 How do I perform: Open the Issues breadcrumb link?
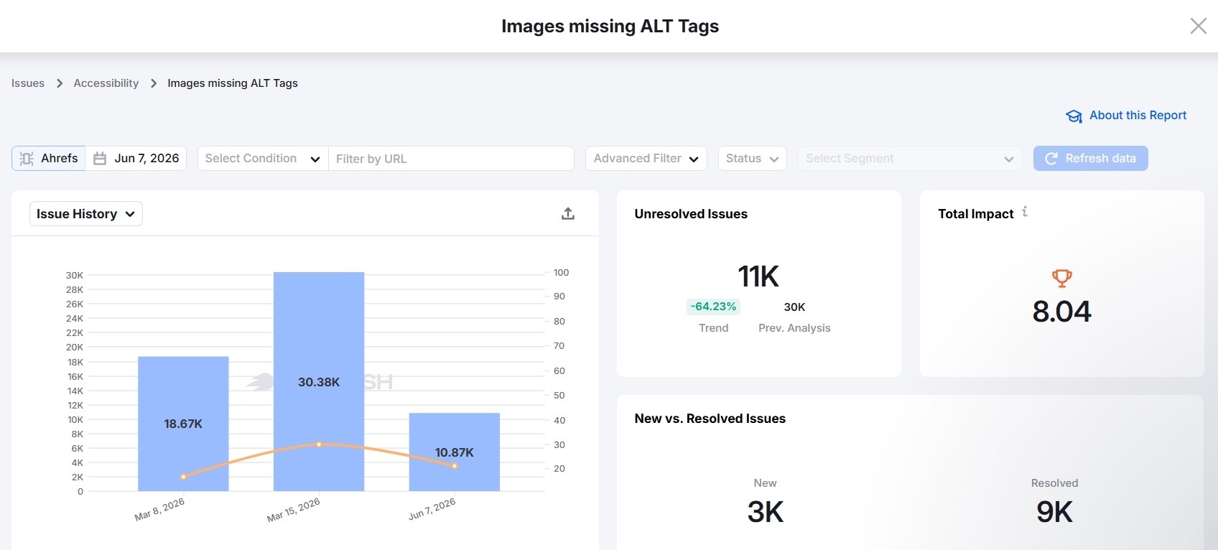click(x=28, y=83)
